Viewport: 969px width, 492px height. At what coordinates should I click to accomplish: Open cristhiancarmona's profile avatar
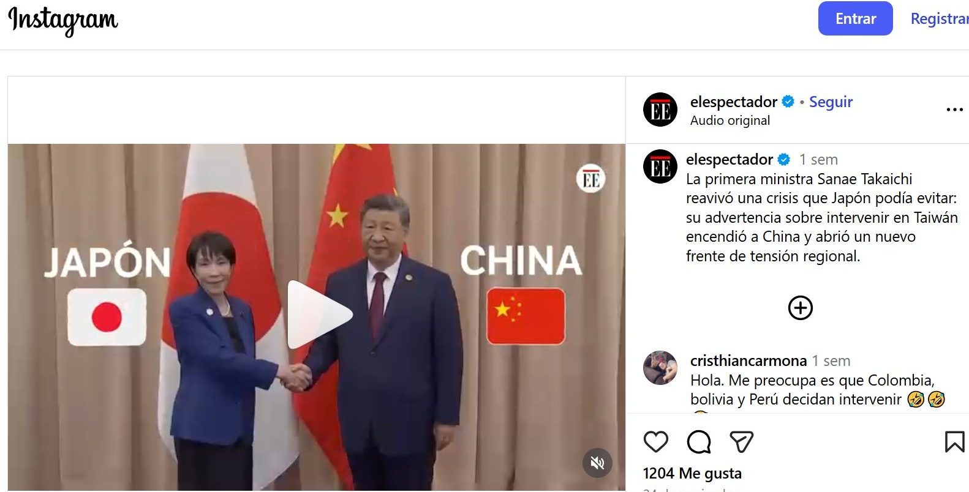click(660, 368)
